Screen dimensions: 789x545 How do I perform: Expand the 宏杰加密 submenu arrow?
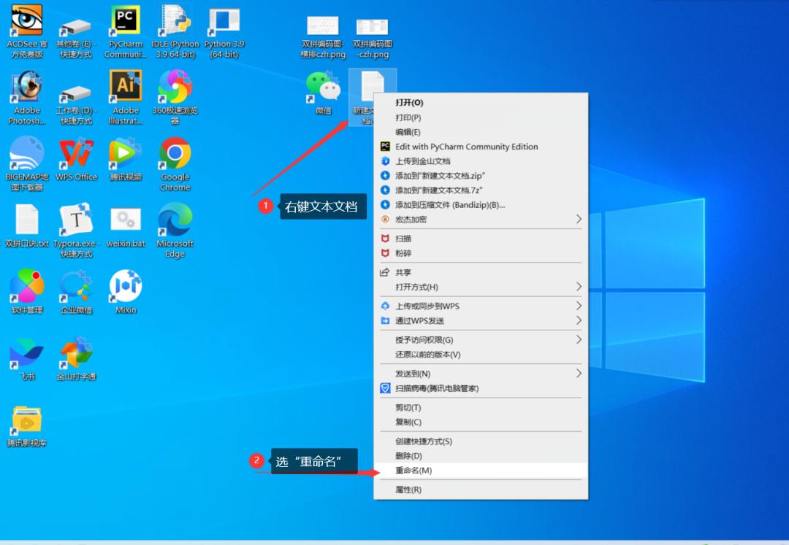click(x=579, y=220)
